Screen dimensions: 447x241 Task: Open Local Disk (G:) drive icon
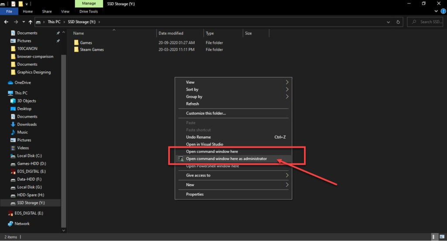[x=13, y=187]
